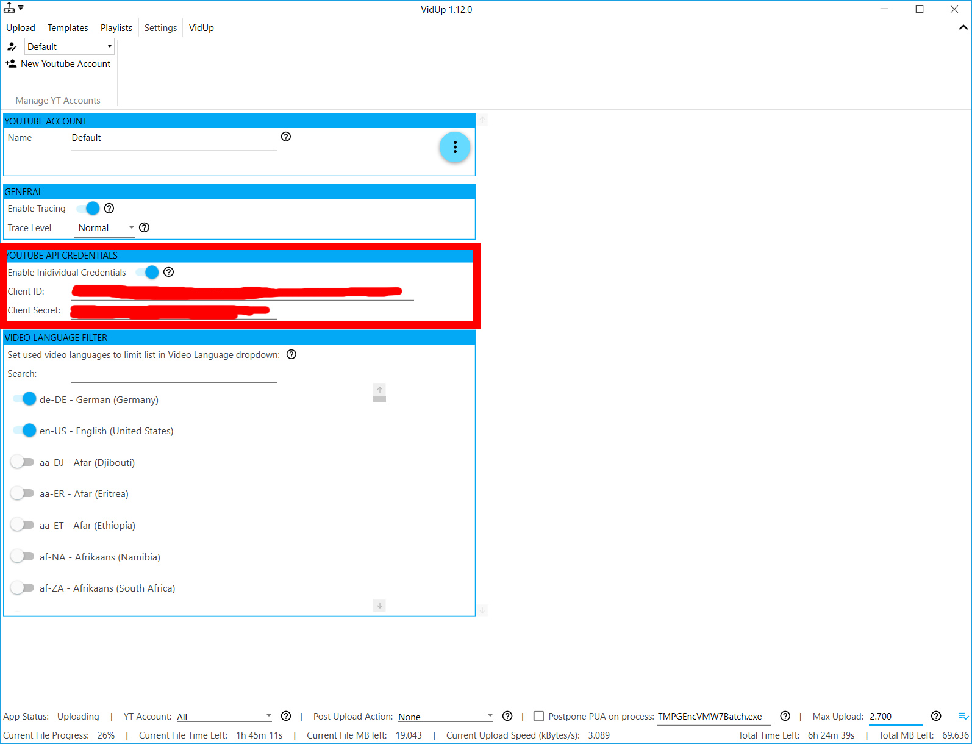
Task: Enable af-ZA Afrikaans (South Africa) language
Action: [23, 588]
